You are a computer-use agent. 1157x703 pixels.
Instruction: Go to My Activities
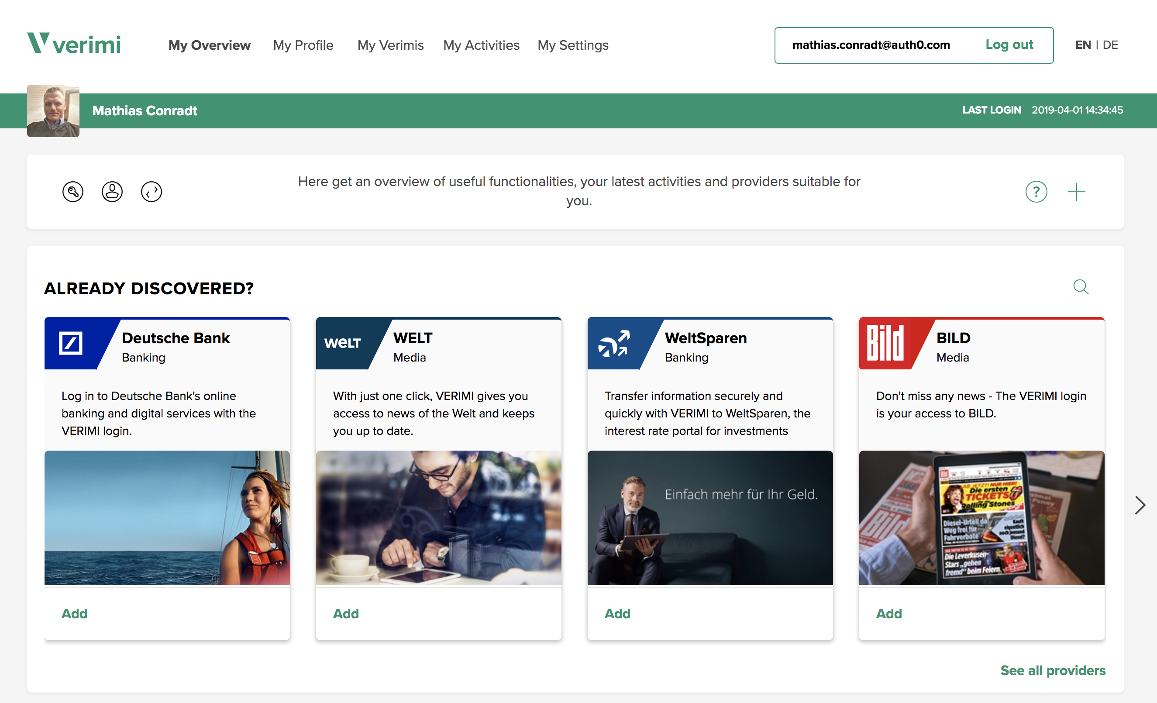click(481, 45)
